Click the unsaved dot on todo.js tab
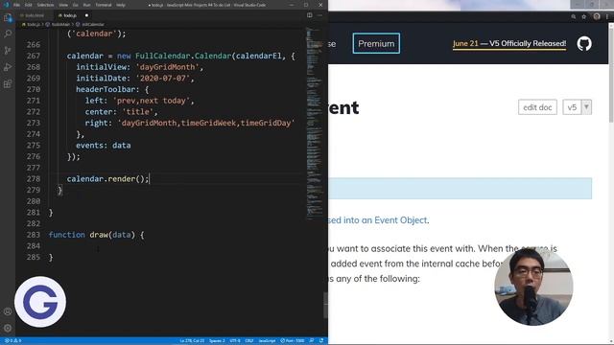Image resolution: width=614 pixels, height=345 pixels. 86,15
